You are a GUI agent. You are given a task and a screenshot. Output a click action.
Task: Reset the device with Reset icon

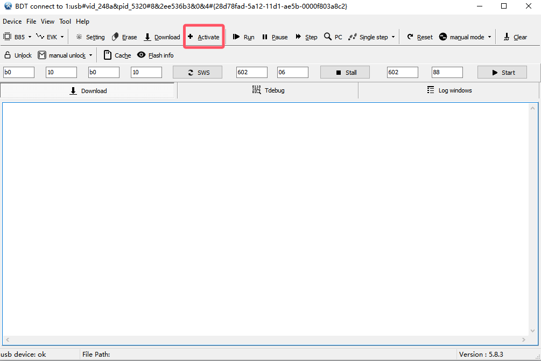(410, 37)
